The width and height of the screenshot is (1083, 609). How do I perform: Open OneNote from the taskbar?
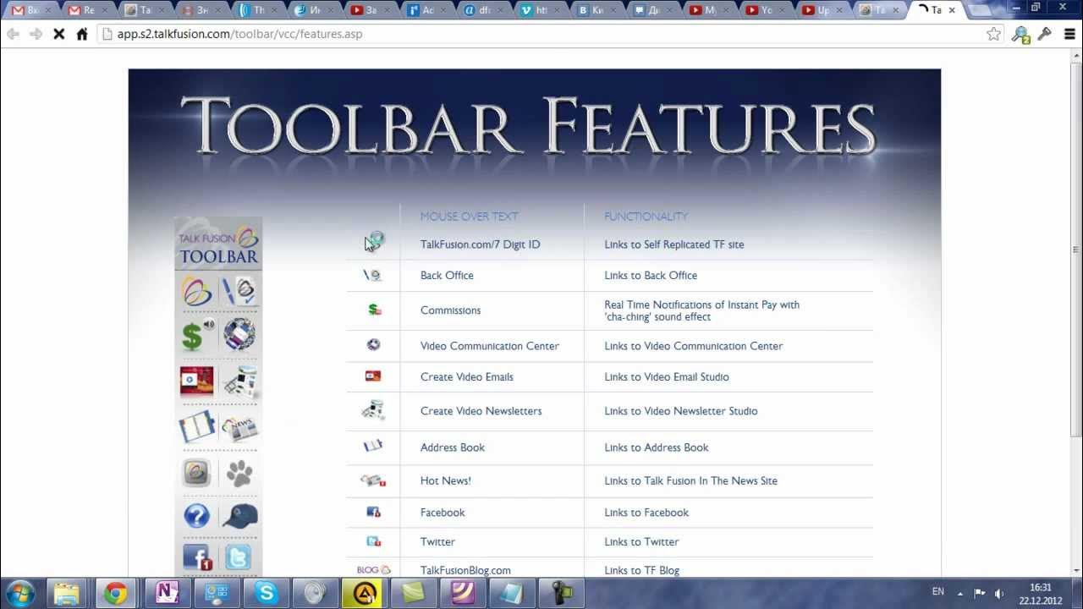[167, 594]
